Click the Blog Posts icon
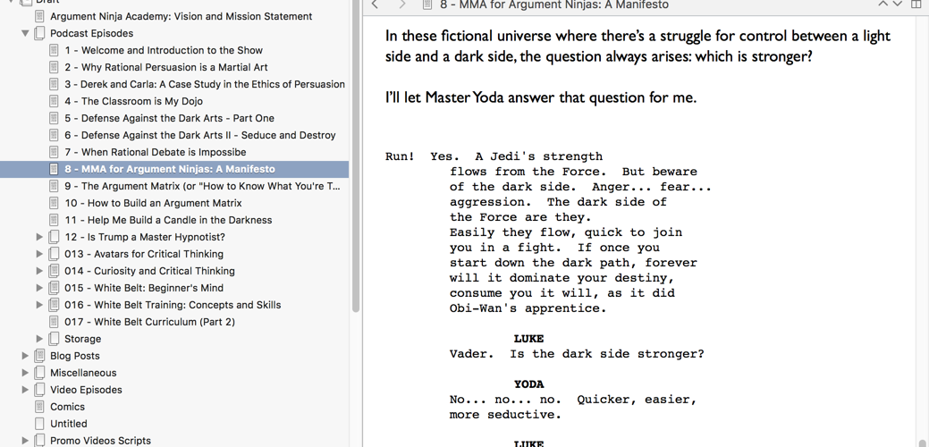Screen dimensions: 929x447 pos(39,356)
